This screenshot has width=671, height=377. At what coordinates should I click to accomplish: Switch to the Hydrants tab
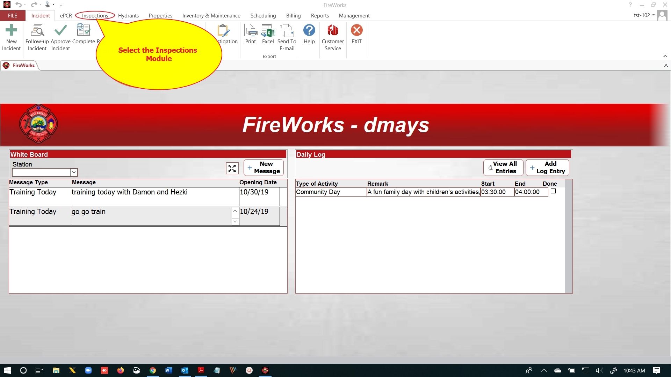pyautogui.click(x=128, y=16)
